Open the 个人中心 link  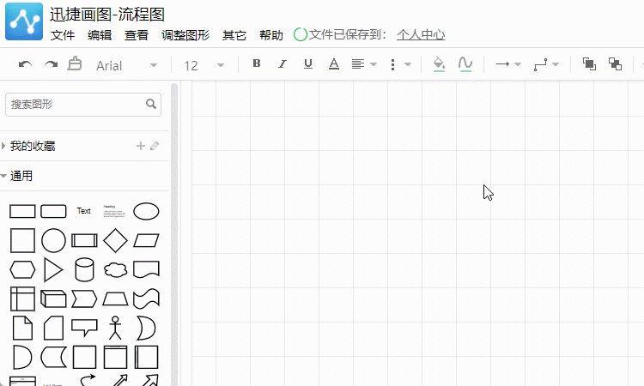coord(421,35)
